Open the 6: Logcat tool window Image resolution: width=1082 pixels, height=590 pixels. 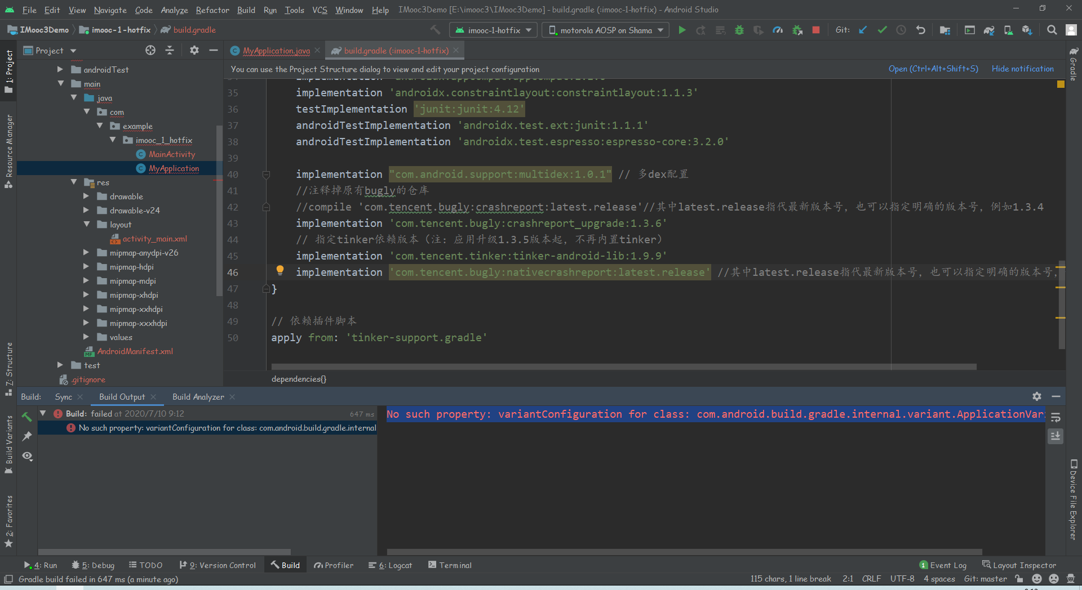[390, 565]
